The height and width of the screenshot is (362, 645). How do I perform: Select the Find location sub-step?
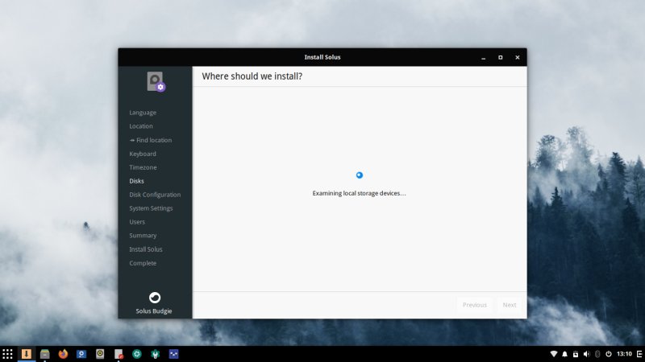[151, 140]
